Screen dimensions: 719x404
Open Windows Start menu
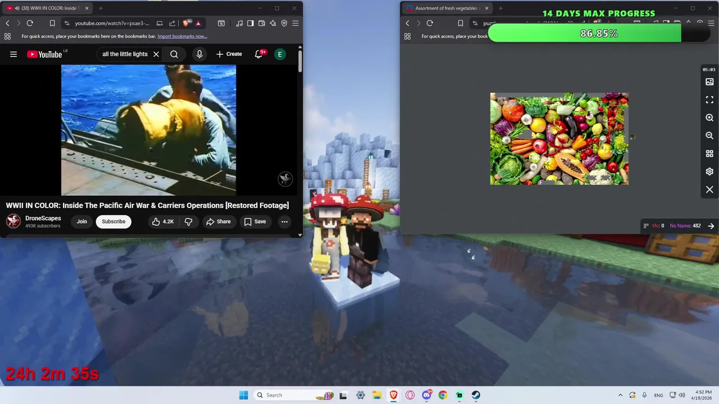(x=243, y=395)
